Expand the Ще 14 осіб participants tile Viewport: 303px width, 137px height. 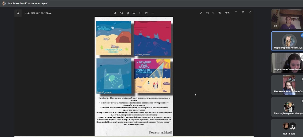coord(287,128)
